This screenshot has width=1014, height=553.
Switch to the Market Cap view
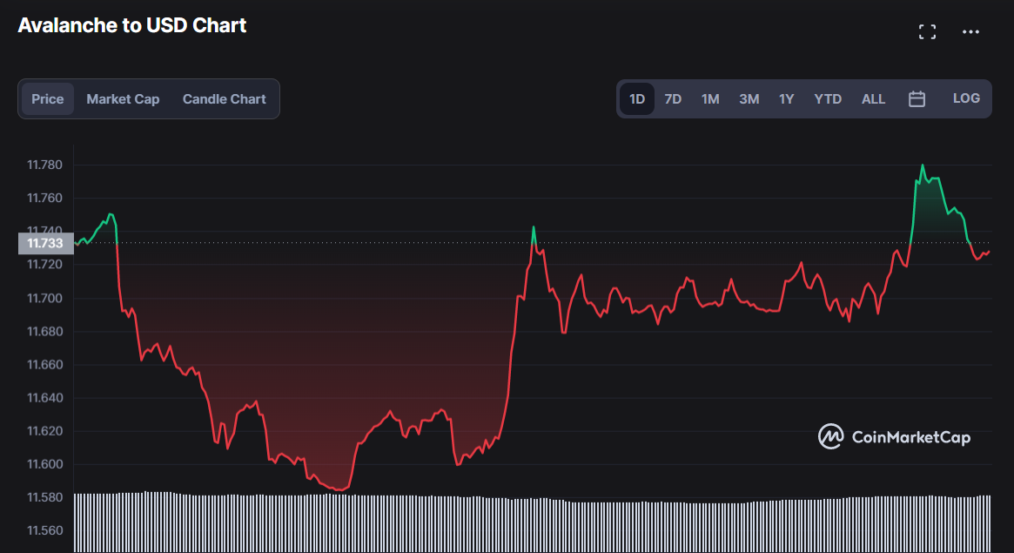pos(123,99)
